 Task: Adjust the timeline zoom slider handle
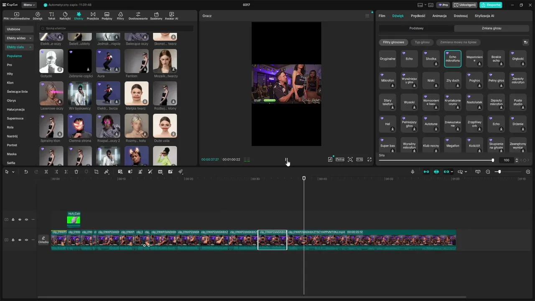tap(499, 172)
